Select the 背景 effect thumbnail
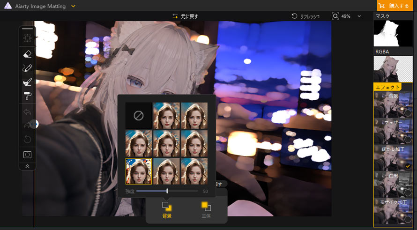417x230 pixels. [x=393, y=104]
